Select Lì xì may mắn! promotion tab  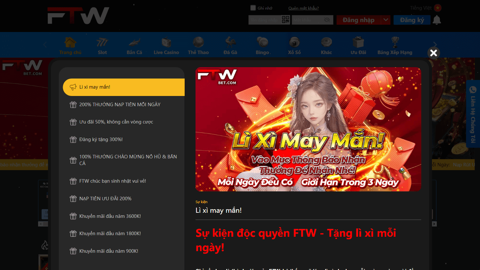[124, 87]
